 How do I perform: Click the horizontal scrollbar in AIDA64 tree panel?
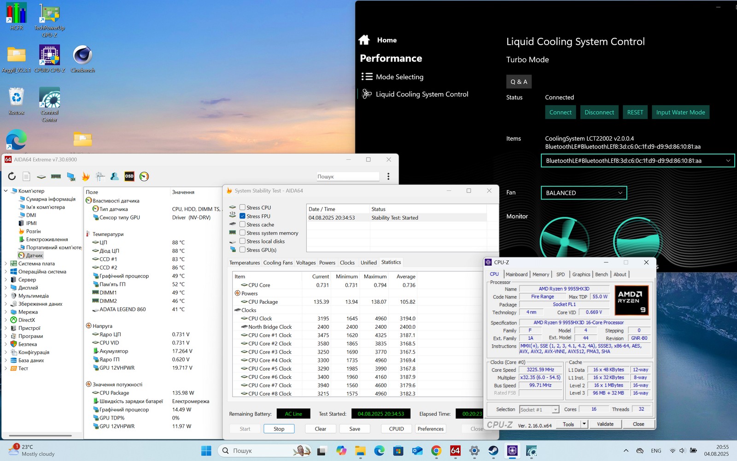40,435
